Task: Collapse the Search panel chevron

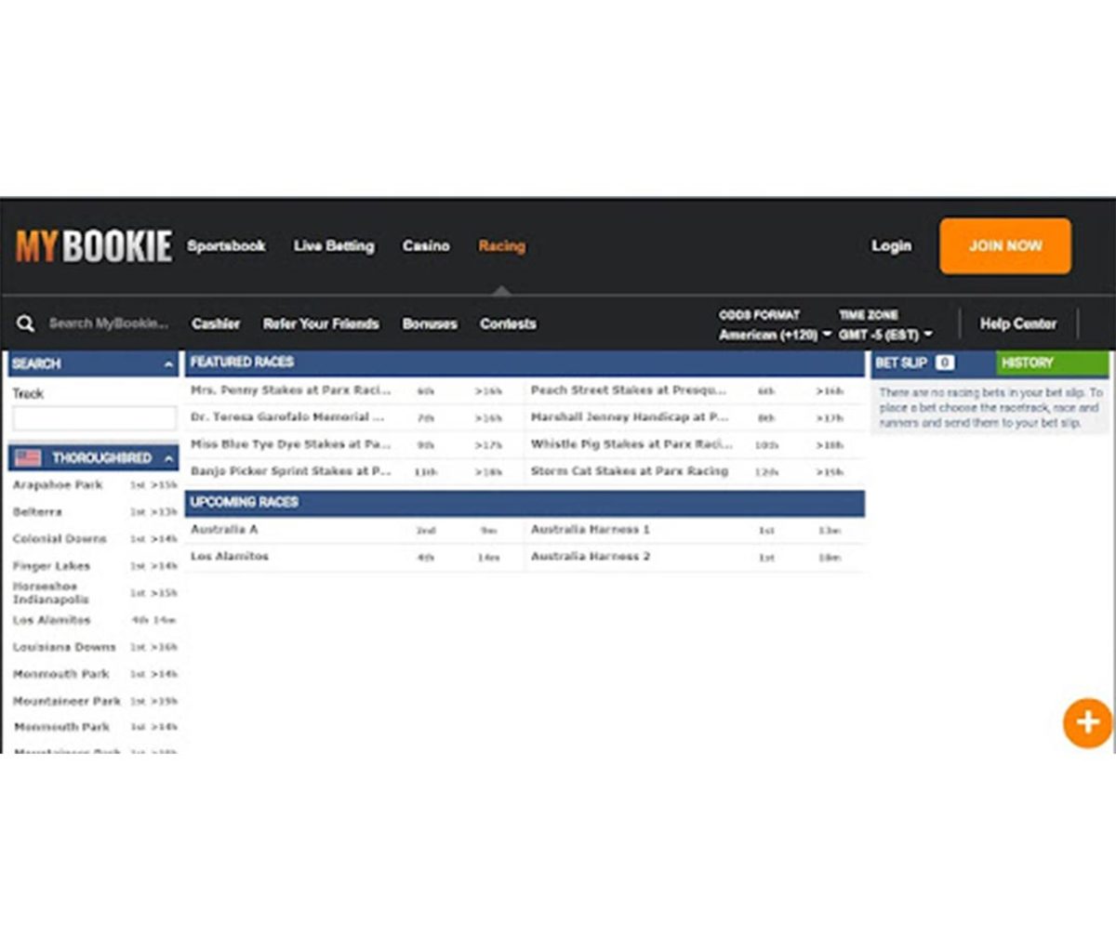Action: point(168,364)
